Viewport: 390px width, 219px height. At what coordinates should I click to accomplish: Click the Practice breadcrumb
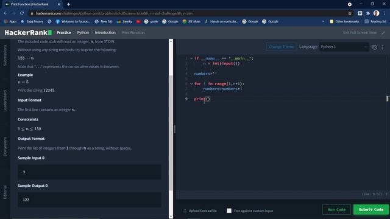pos(64,32)
